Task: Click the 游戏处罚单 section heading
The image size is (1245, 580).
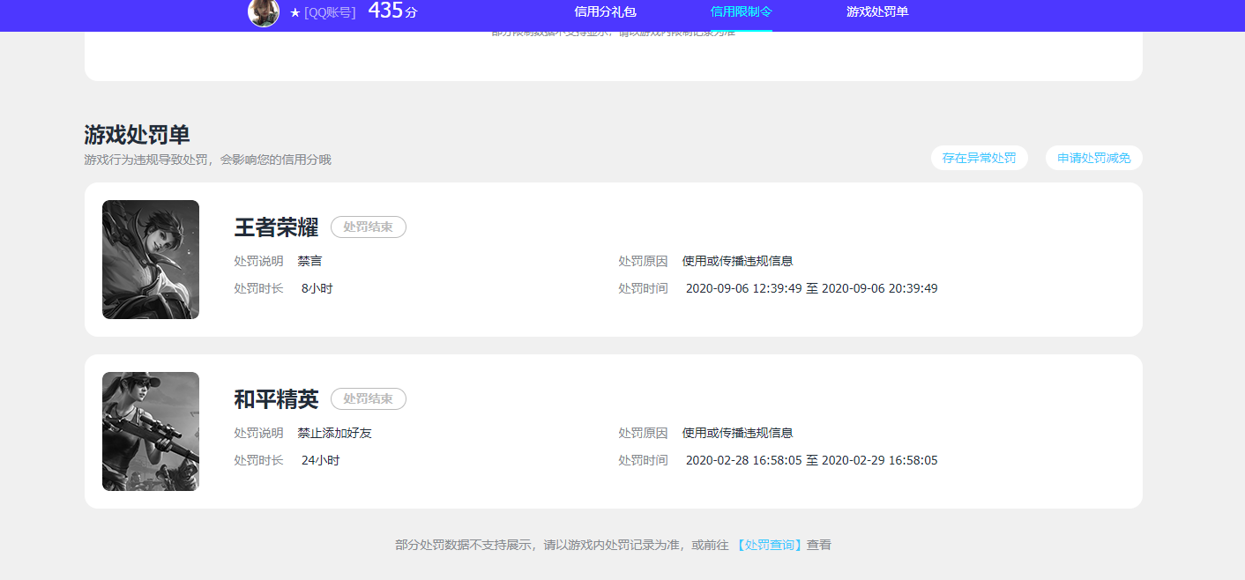Action: (137, 135)
